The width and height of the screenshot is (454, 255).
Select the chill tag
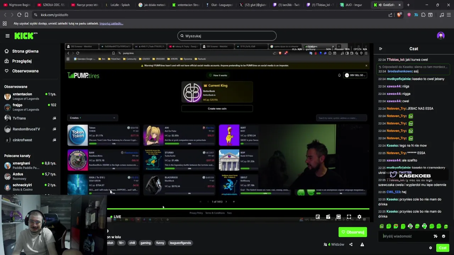[x=132, y=243]
